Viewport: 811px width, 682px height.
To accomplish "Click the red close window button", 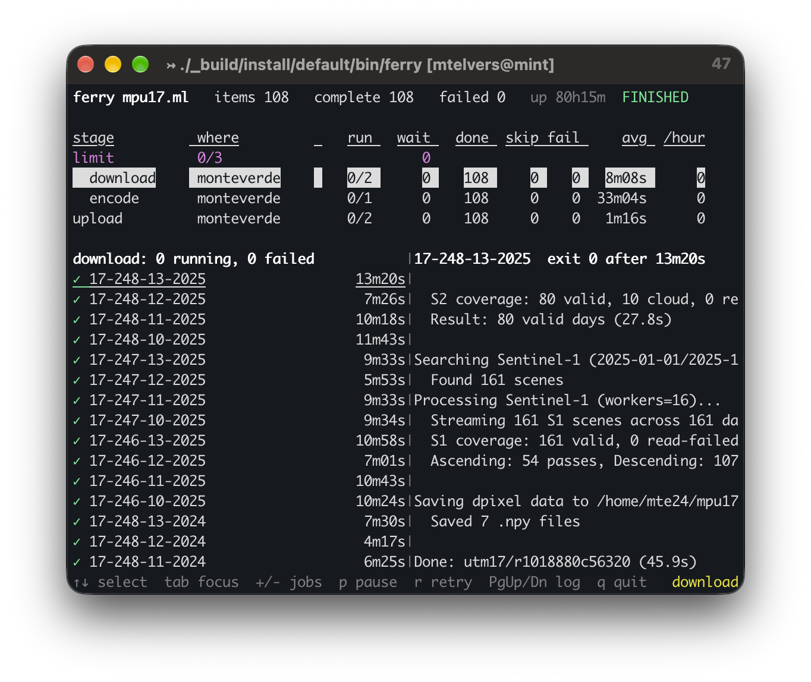I will point(86,64).
